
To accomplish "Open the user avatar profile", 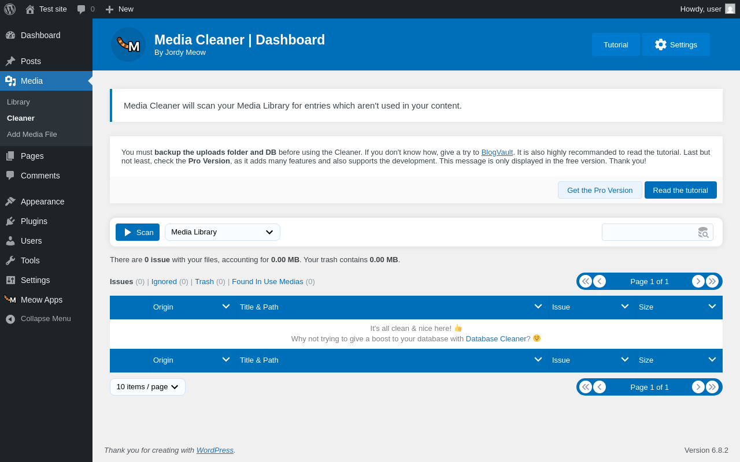I will (730, 9).
